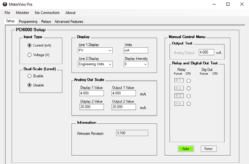Edit the Display 2 Value field

point(92,107)
